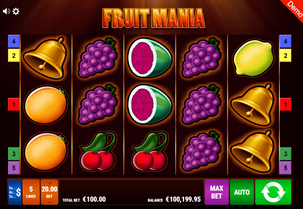
Task: Click the balance amount display
Action: pos(183,199)
